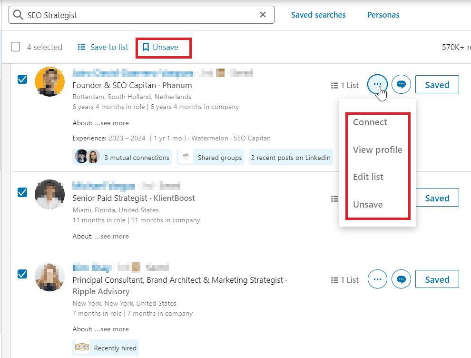Viewport: 471px width, 358px height.
Task: Uncheck the Ripple Advisory consultant's checkbox
Action: [22, 274]
